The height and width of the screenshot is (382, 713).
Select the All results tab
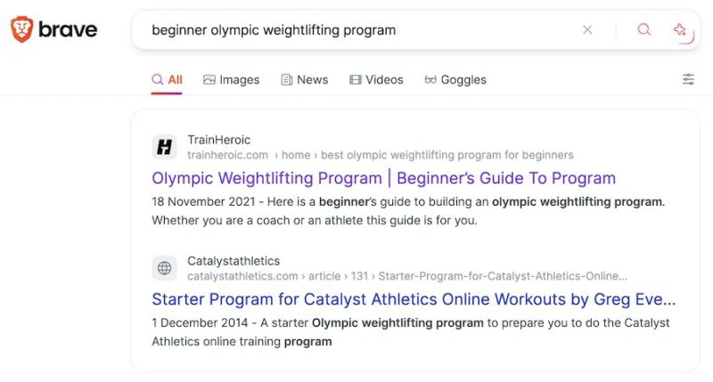click(x=167, y=80)
